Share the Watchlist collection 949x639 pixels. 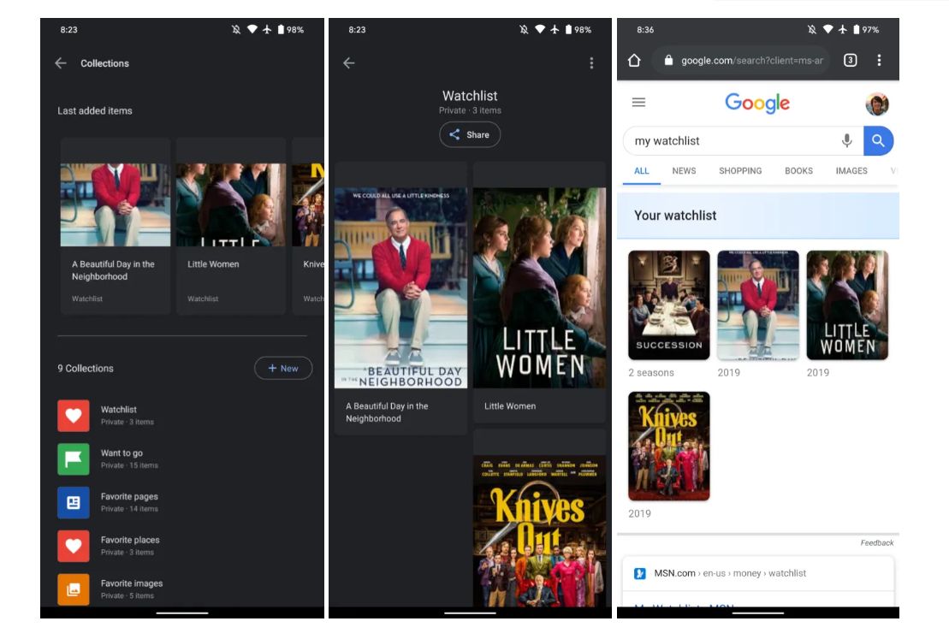pos(470,134)
